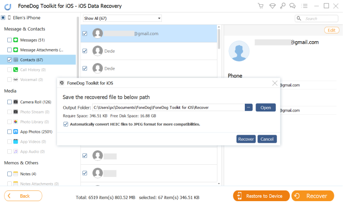Click the avatar of first Dede contact

tap(98, 51)
